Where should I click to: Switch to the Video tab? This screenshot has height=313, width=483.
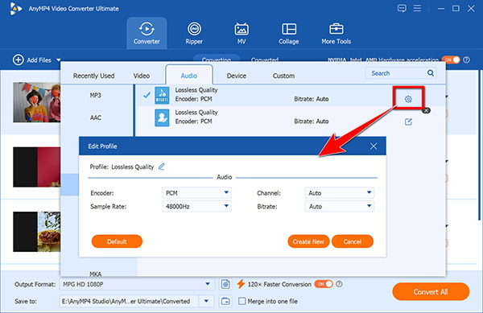(x=142, y=76)
